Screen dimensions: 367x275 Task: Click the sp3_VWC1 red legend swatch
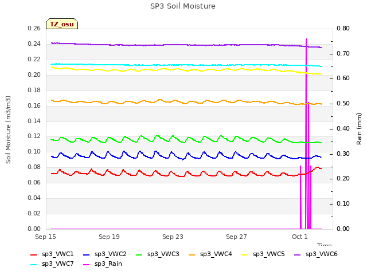pyautogui.click(x=33, y=255)
